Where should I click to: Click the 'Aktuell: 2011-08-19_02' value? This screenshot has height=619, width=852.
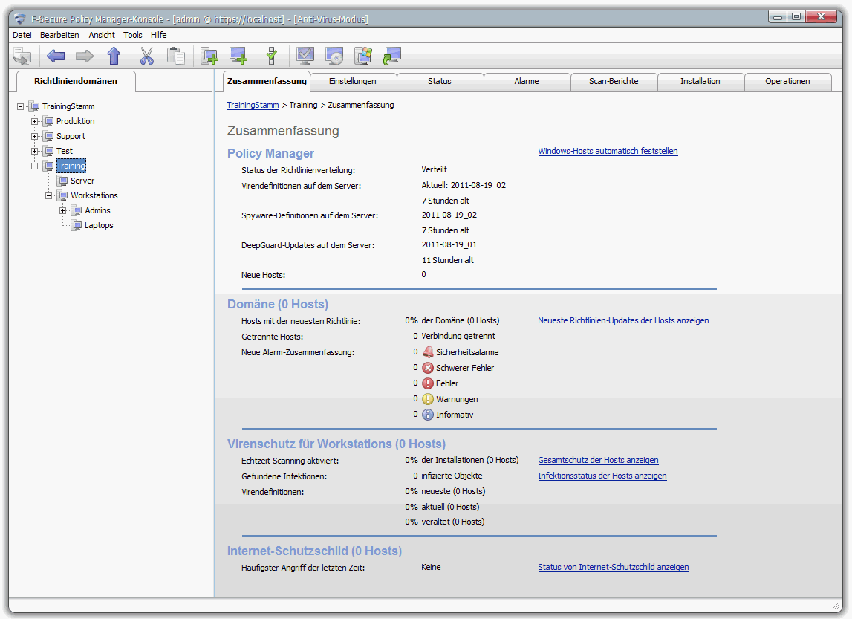pyautogui.click(x=464, y=185)
